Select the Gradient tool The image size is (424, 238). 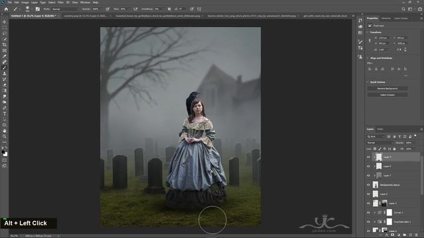(5, 91)
